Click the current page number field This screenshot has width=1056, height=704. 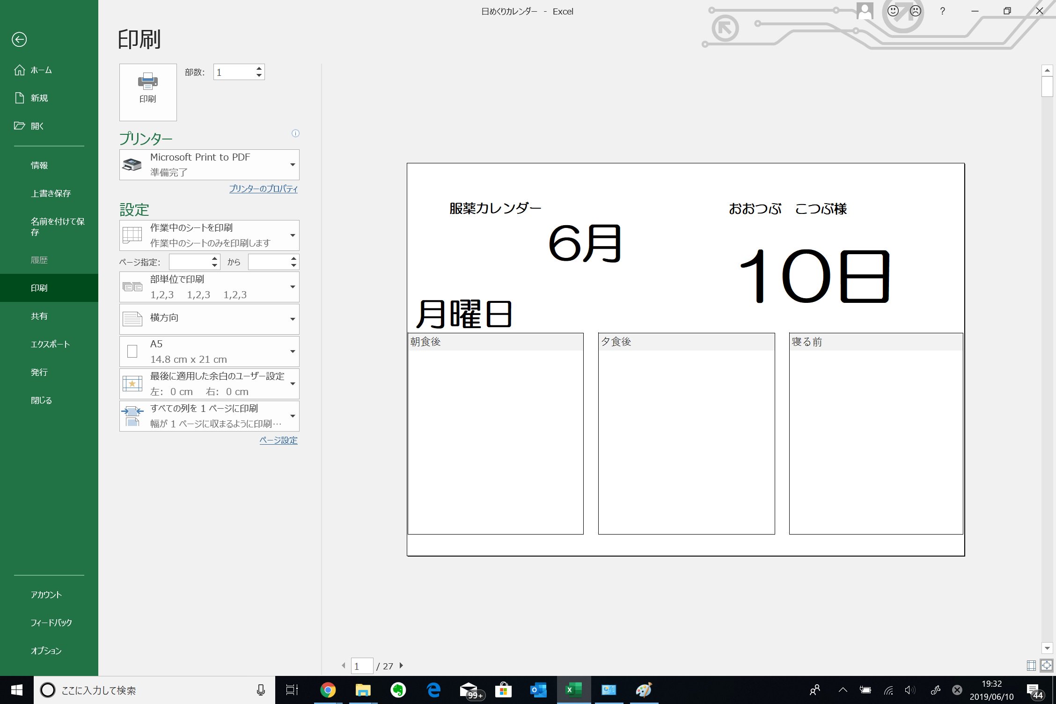point(362,666)
